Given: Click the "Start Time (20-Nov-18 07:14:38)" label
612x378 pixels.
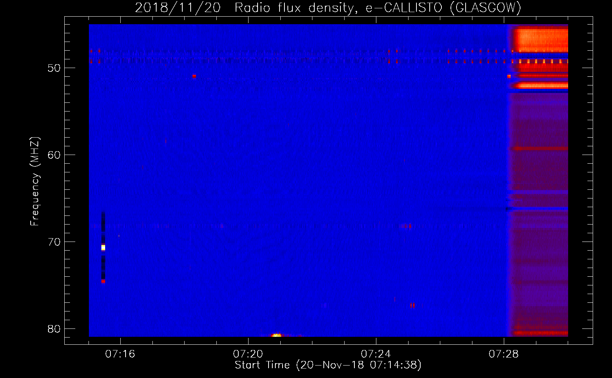Looking at the screenshot, I should (328, 365).
